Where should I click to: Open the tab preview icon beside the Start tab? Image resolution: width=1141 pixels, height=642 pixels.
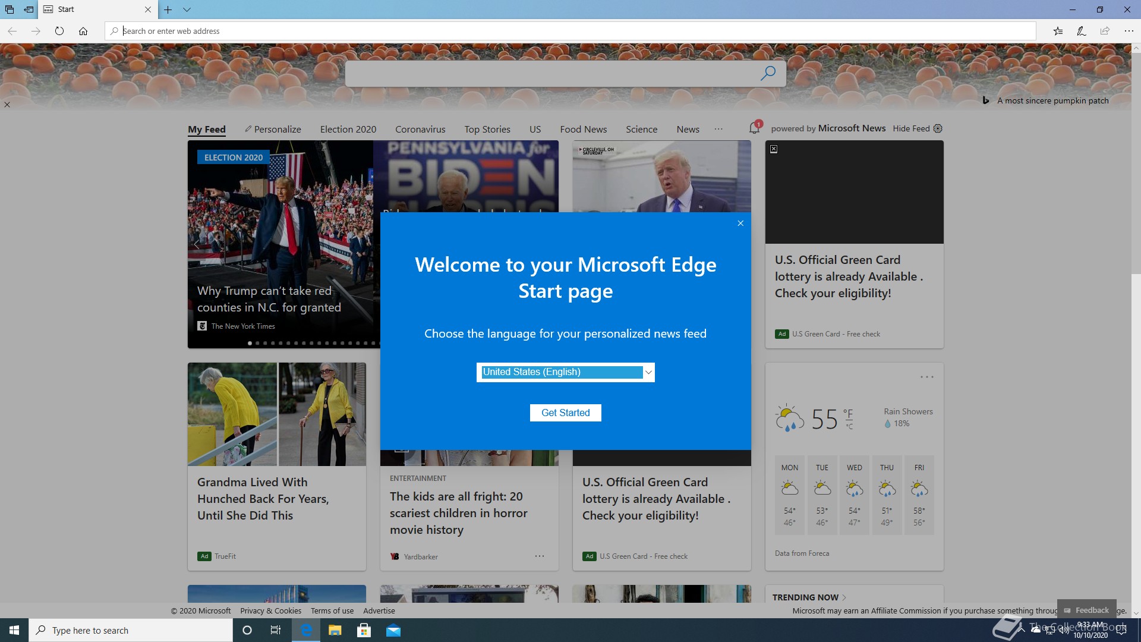(x=10, y=10)
